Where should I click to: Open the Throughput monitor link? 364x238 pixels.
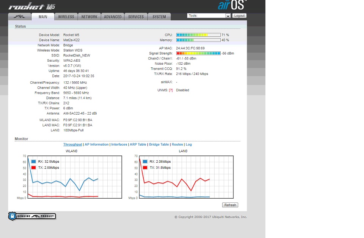click(x=73, y=145)
